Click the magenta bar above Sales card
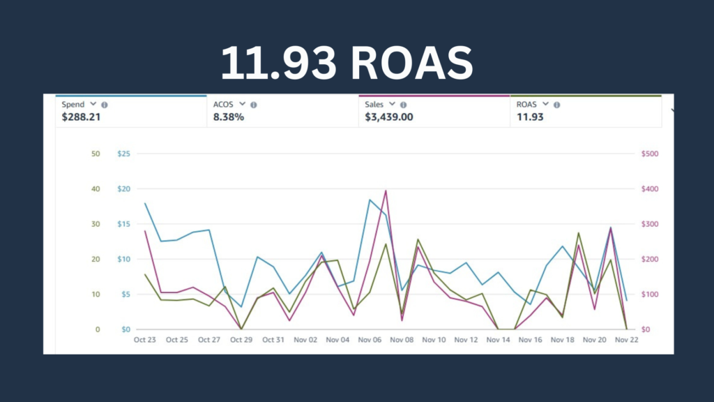 click(434, 96)
